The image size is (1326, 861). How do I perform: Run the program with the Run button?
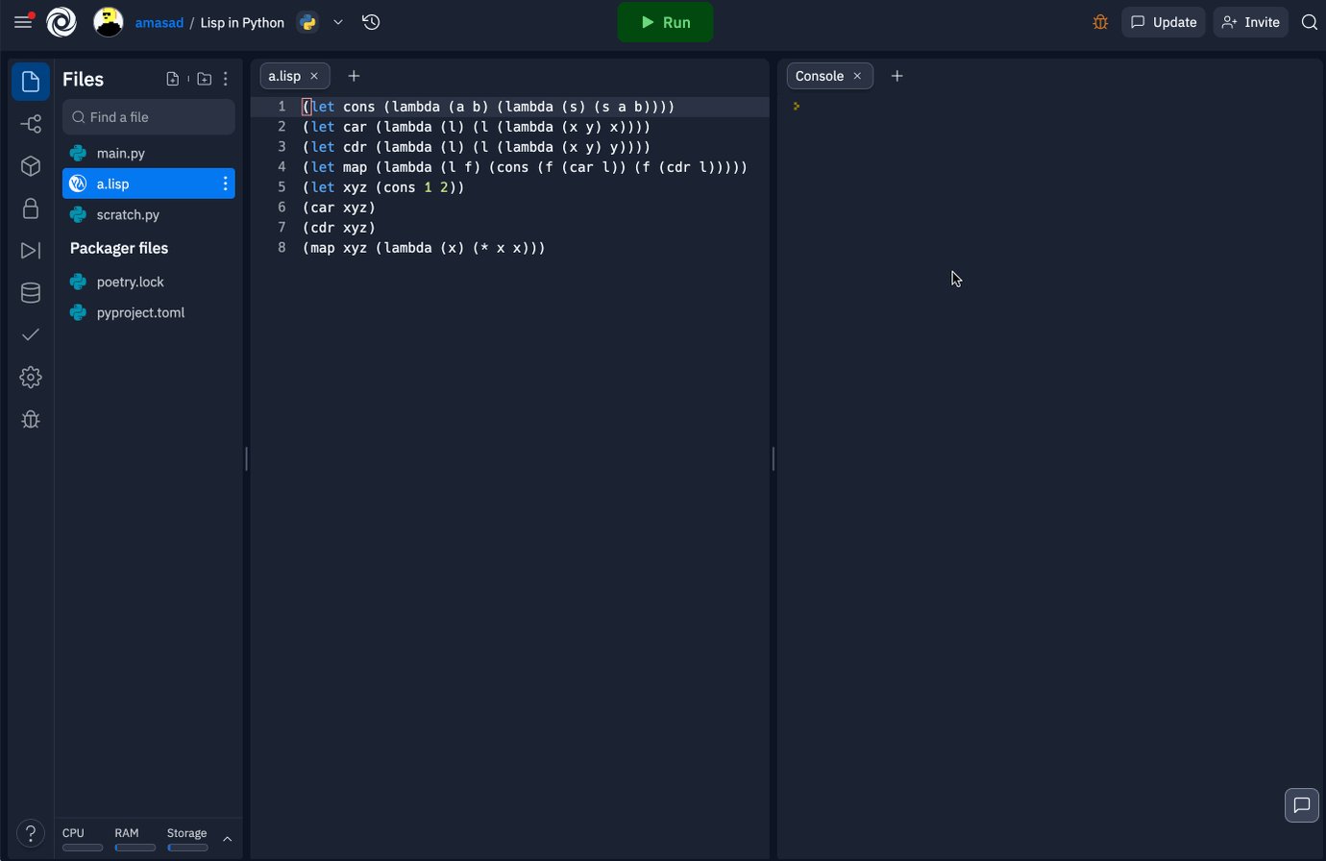(x=665, y=21)
